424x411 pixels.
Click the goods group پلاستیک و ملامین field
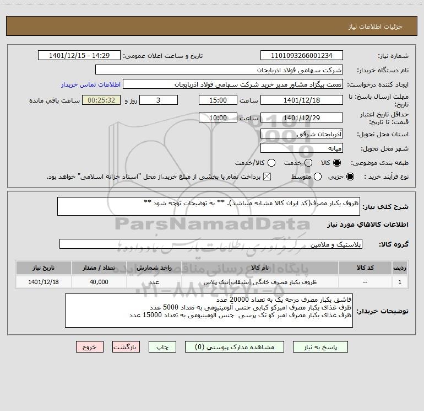(211, 244)
